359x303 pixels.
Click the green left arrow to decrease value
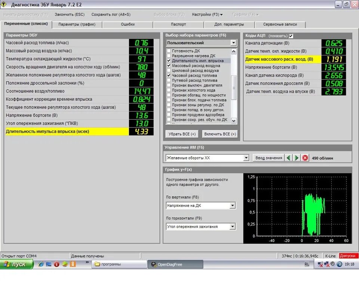[x=288, y=158]
